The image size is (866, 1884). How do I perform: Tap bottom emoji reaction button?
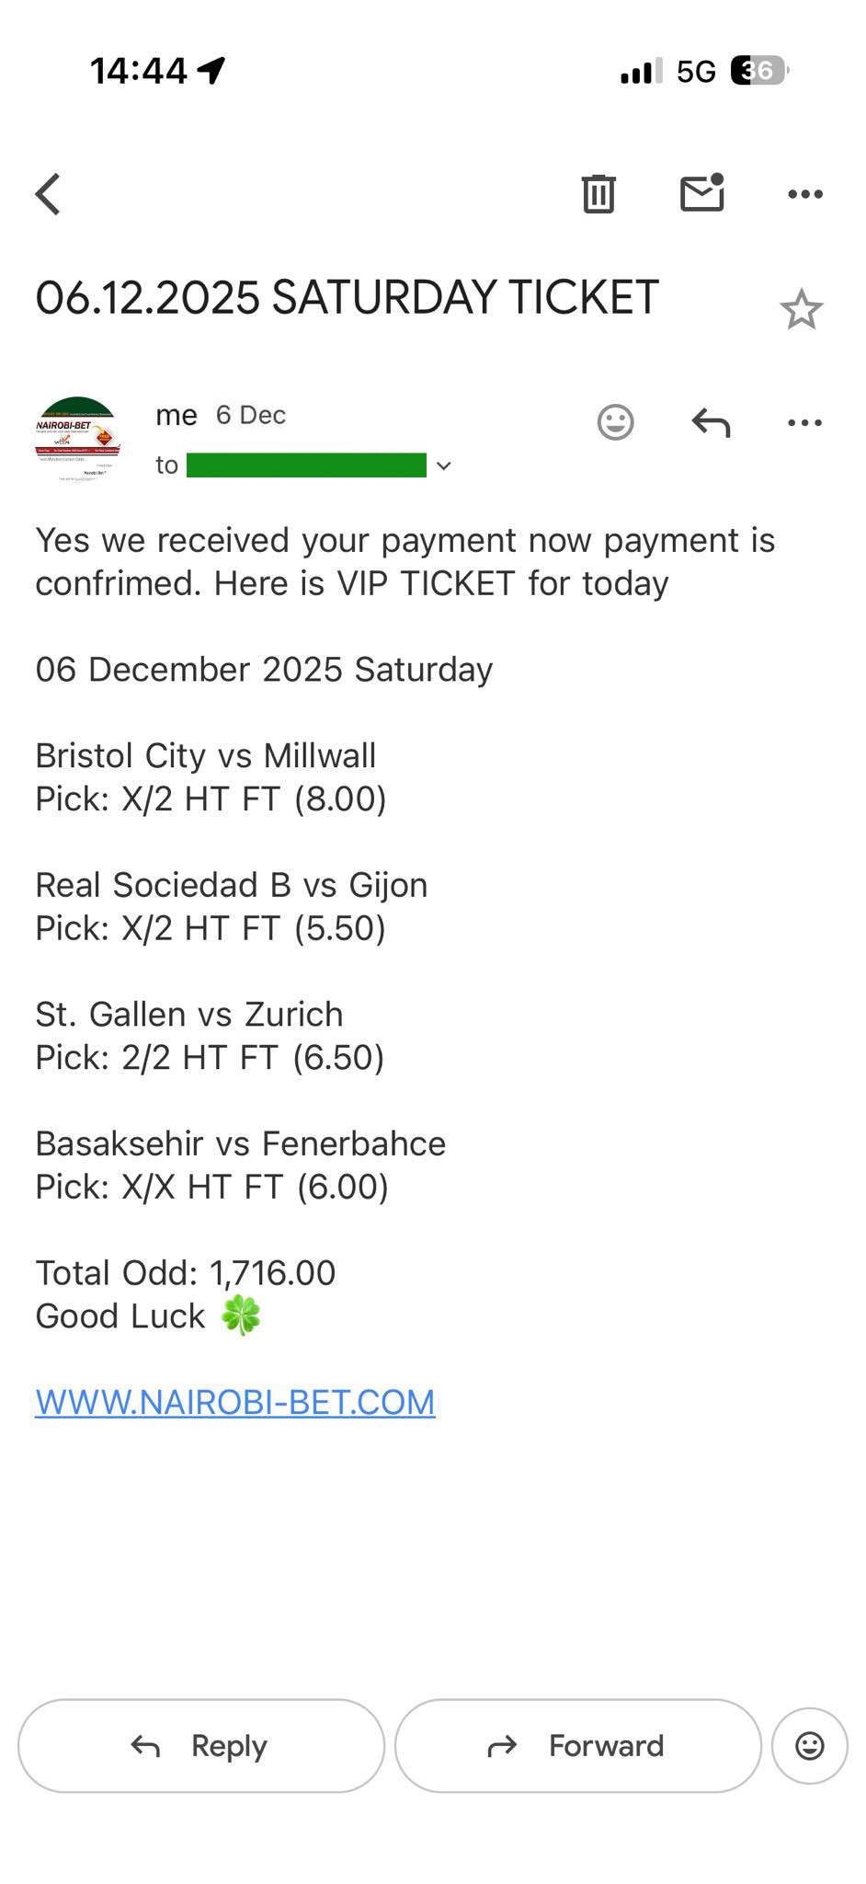809,1746
